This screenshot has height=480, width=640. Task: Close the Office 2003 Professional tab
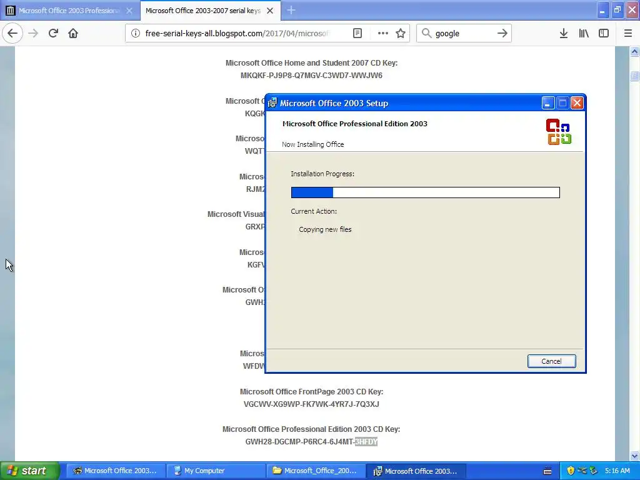[x=129, y=11]
